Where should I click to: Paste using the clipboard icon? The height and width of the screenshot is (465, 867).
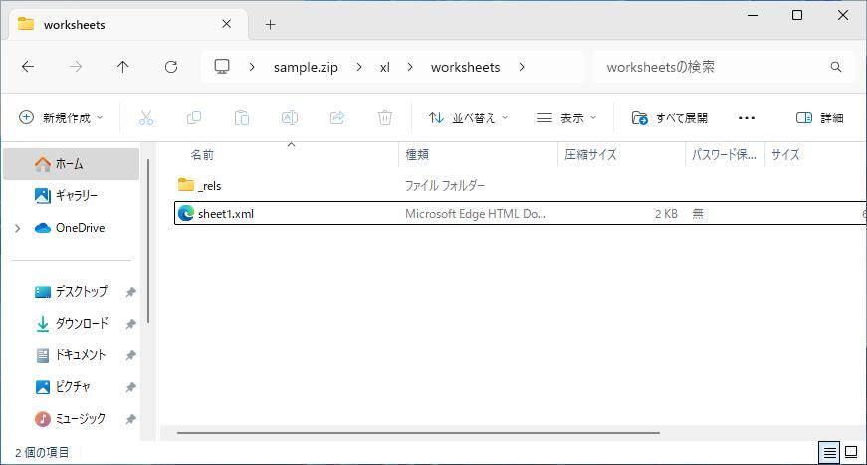pos(242,117)
